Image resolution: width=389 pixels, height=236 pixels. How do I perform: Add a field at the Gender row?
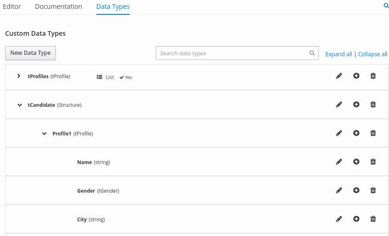click(x=356, y=190)
